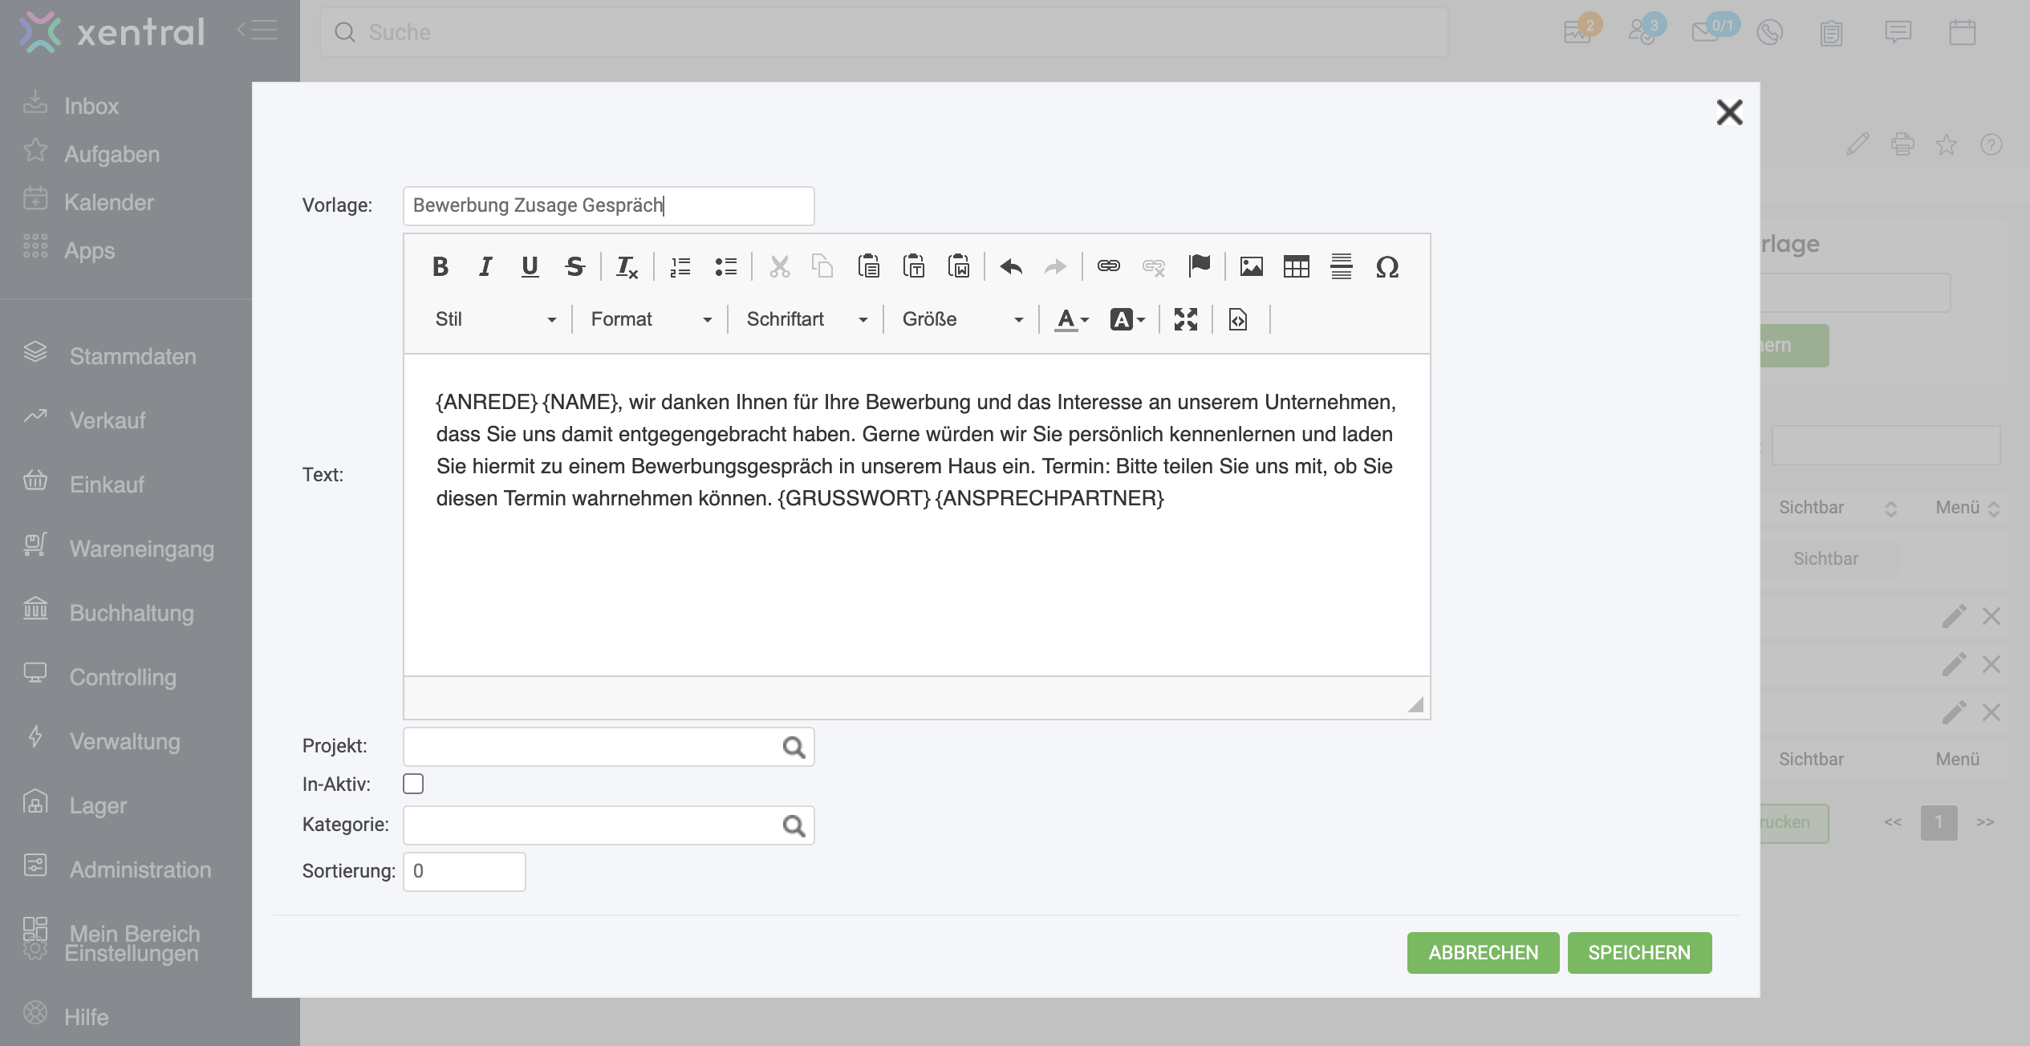
Task: Open Buchhaltung menu in sidebar
Action: tap(132, 613)
